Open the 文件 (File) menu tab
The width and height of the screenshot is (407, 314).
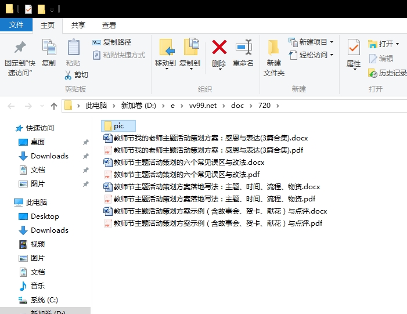16,25
